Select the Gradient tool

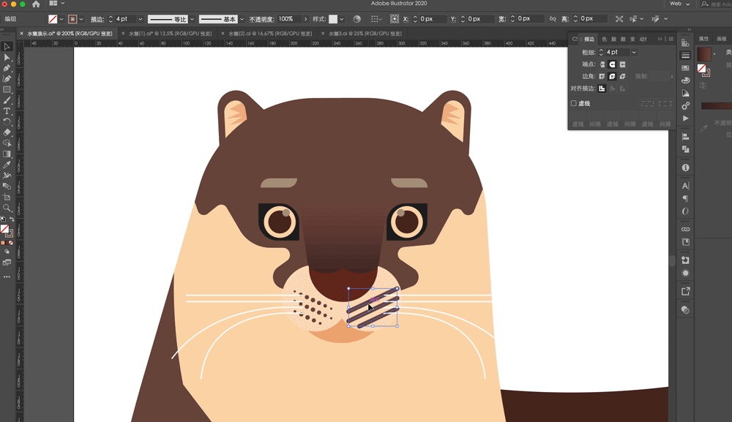click(7, 154)
